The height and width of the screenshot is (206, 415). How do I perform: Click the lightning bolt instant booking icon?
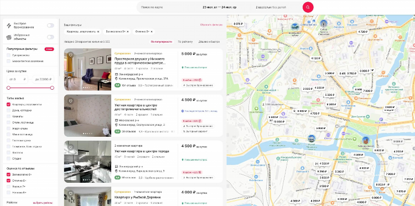coord(9,25)
